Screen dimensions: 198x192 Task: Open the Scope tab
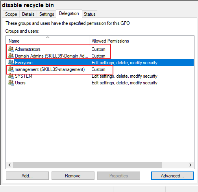click(11, 14)
